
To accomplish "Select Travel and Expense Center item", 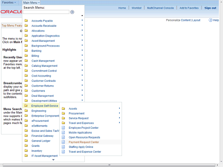I will click(85, 152).
